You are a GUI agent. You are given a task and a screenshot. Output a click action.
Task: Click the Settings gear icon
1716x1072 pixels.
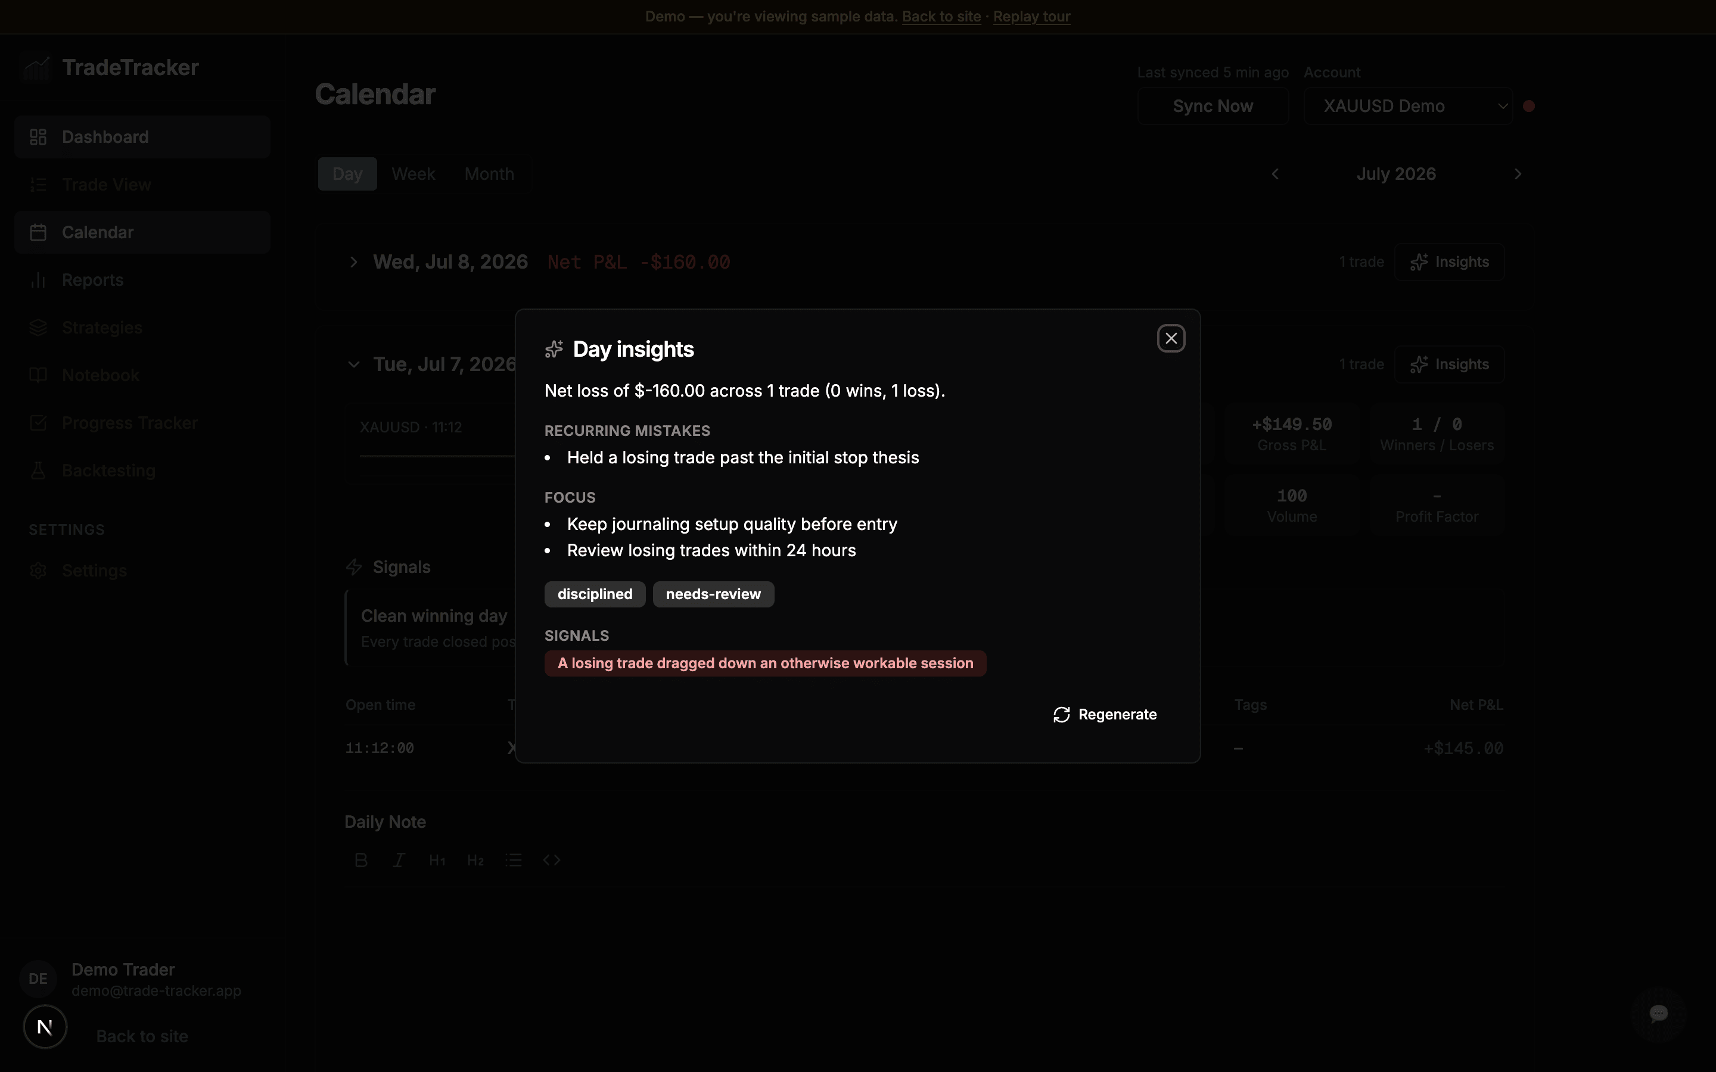coord(38,571)
